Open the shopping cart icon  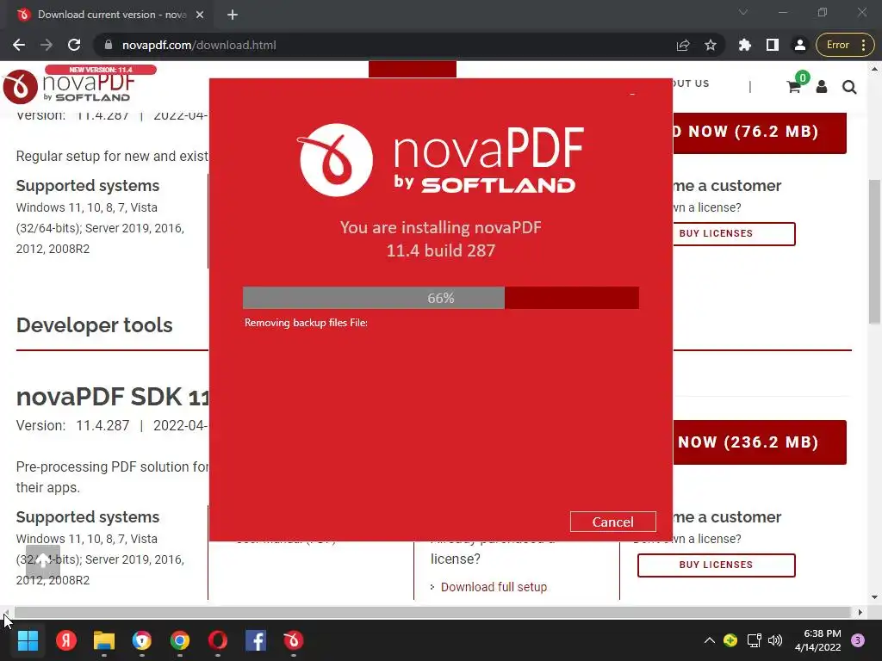(793, 87)
